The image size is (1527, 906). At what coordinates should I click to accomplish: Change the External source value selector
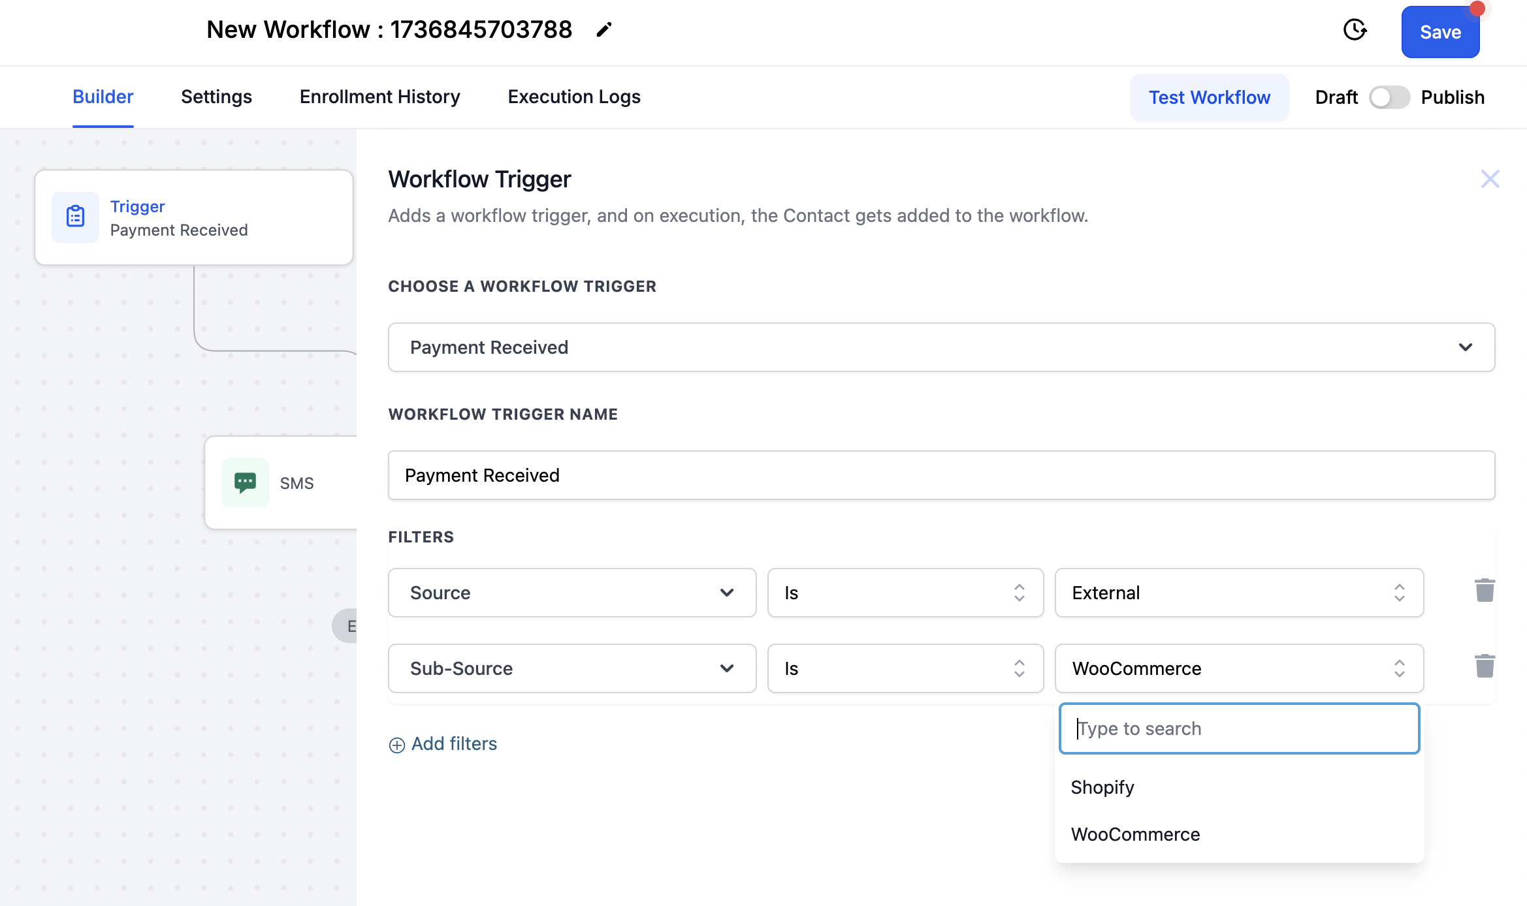pos(1238,593)
